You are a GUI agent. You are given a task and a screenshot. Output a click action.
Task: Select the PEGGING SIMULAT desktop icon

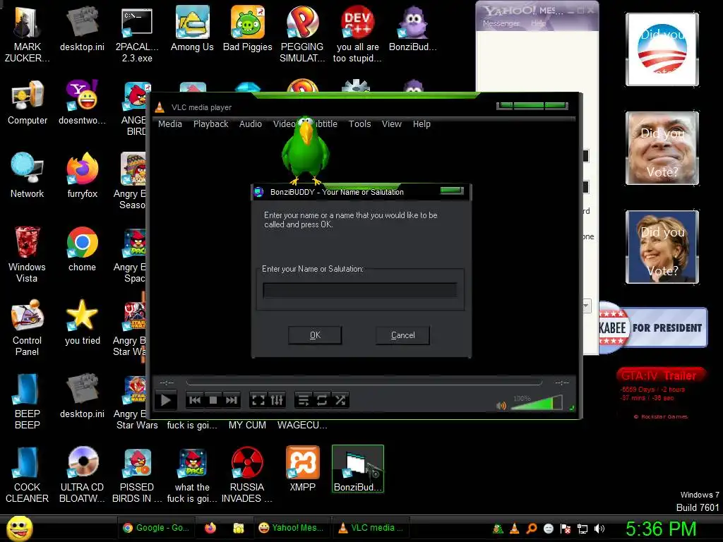pyautogui.click(x=302, y=35)
